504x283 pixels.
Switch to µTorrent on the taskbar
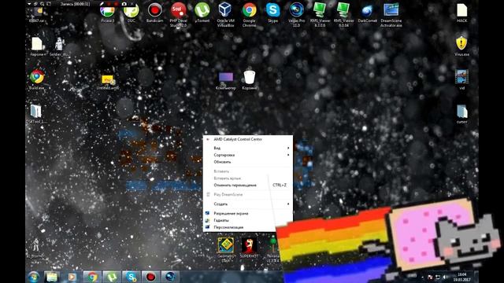point(112,277)
